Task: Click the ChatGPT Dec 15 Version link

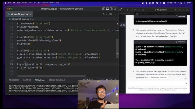Action: pyautogui.click(x=136, y=88)
